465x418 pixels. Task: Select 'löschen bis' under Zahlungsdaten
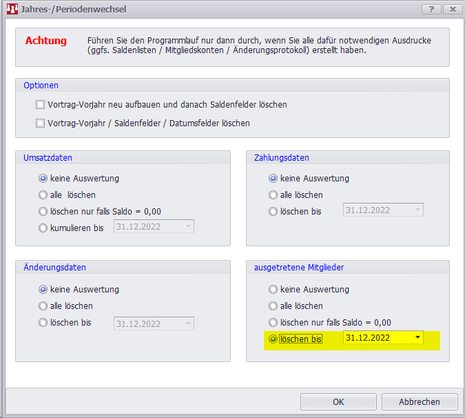(273, 211)
